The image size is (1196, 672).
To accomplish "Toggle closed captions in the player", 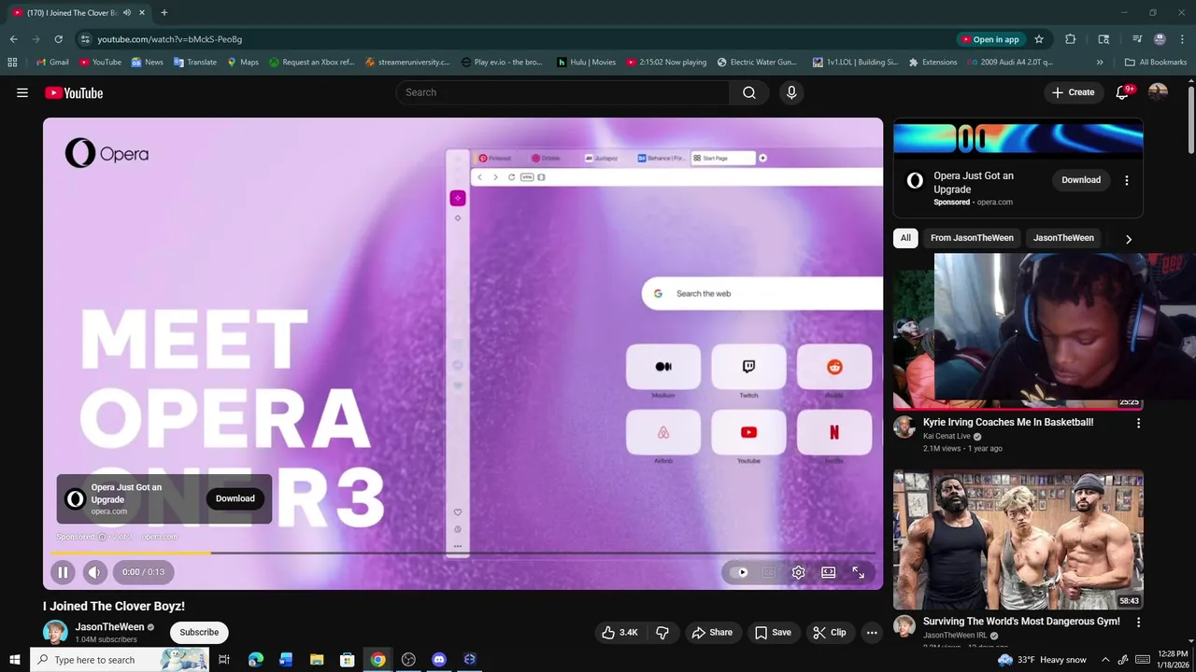I will coord(768,572).
